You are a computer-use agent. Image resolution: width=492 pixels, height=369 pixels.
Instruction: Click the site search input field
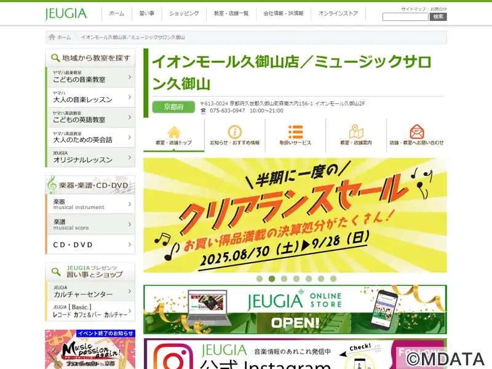405,17
